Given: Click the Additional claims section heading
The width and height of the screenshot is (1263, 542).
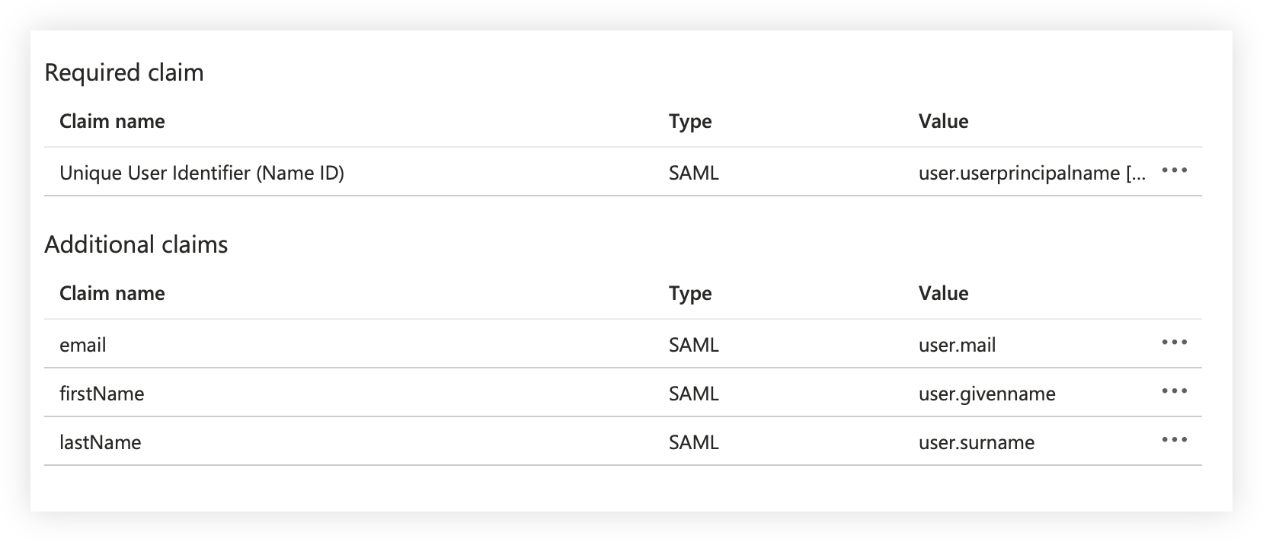Looking at the screenshot, I should click(x=136, y=244).
